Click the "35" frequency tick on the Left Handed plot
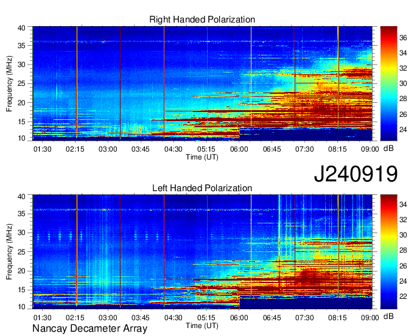This screenshot has width=414, height=336. click(x=22, y=214)
